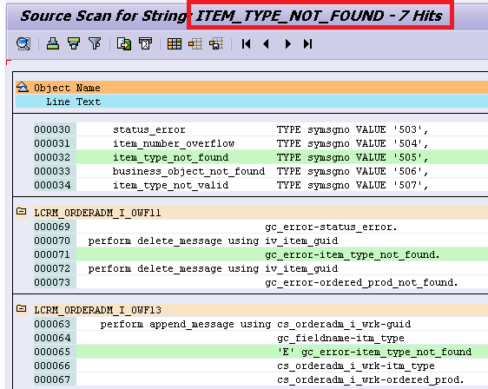
Task: Go to previous page arrow
Action: (266, 44)
